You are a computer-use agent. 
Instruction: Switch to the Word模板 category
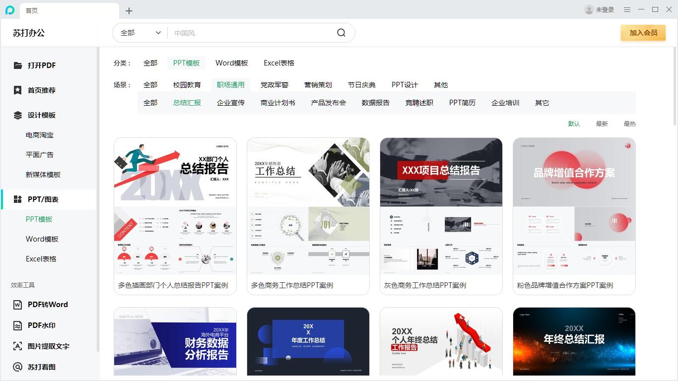pos(231,63)
